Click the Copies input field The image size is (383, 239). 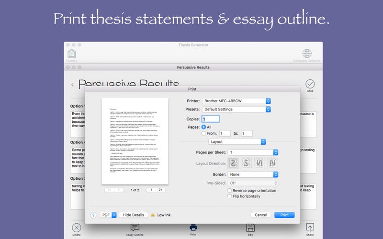211,119
